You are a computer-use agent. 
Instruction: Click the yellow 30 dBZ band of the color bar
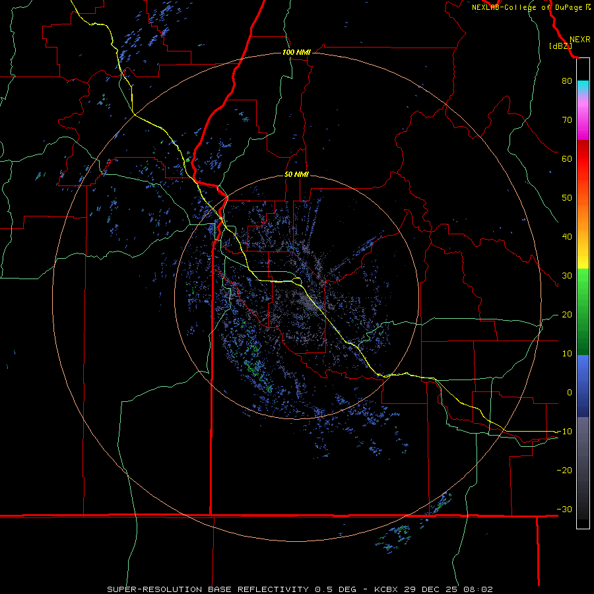click(x=583, y=261)
